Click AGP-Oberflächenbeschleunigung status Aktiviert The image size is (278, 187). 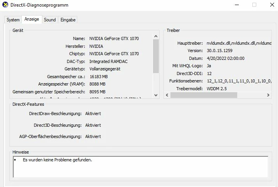pyautogui.click(x=93, y=136)
